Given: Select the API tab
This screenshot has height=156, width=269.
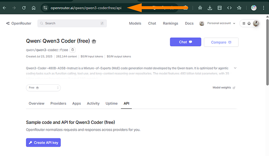Looking at the screenshot, I should (x=126, y=103).
